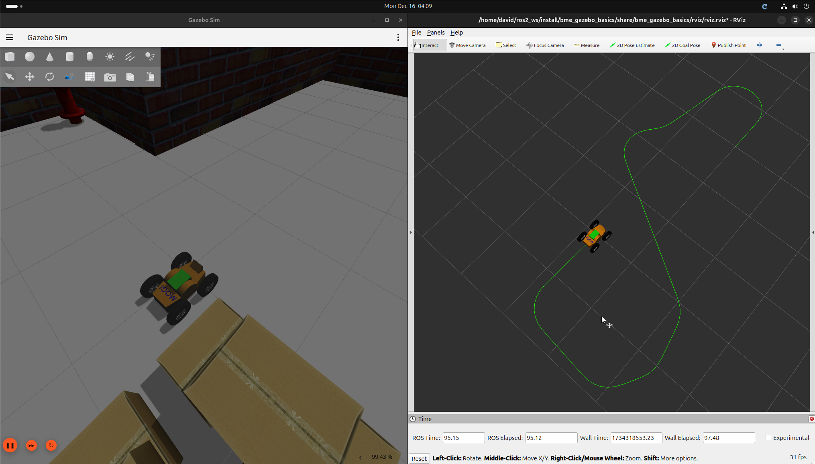Insert a box shape in Gazebo
Screen dimensions: 815x464
click(x=10, y=57)
